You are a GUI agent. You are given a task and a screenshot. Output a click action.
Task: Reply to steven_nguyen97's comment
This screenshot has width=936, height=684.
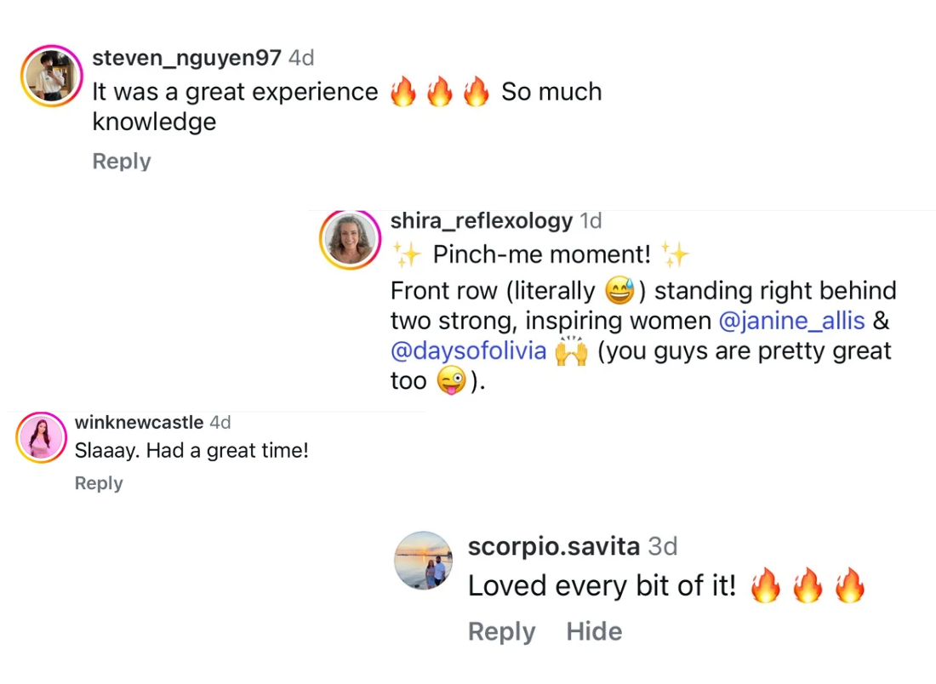(121, 162)
